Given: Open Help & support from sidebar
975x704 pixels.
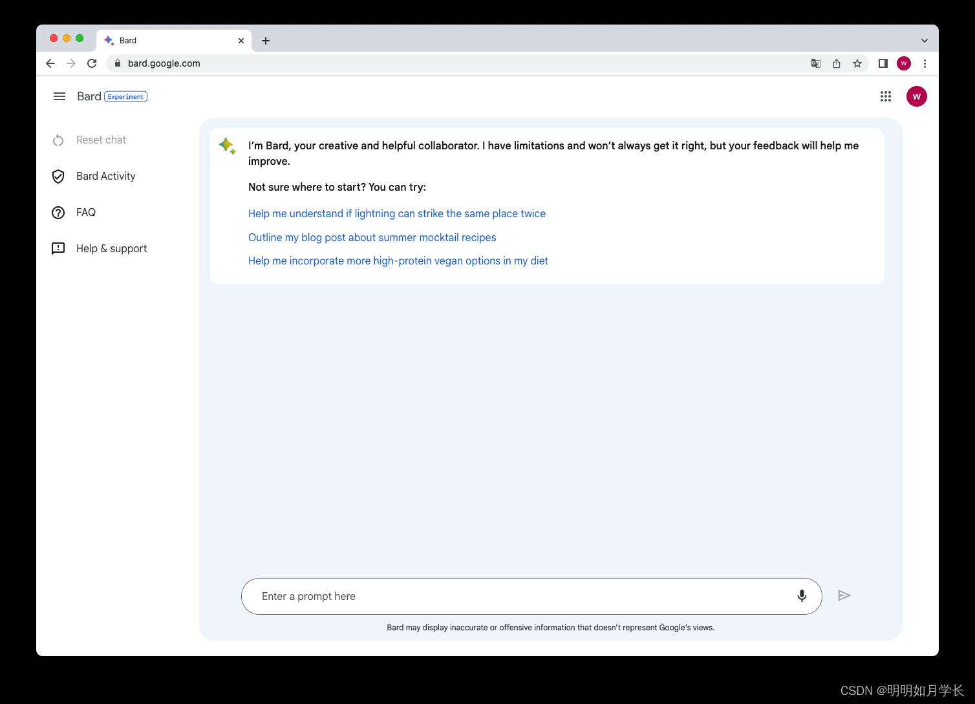Looking at the screenshot, I should coord(111,249).
